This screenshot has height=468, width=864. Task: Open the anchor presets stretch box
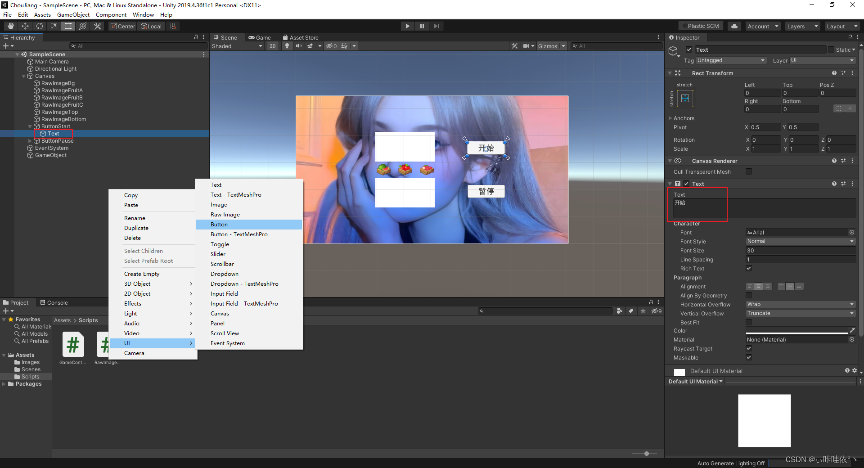pyautogui.click(x=685, y=98)
